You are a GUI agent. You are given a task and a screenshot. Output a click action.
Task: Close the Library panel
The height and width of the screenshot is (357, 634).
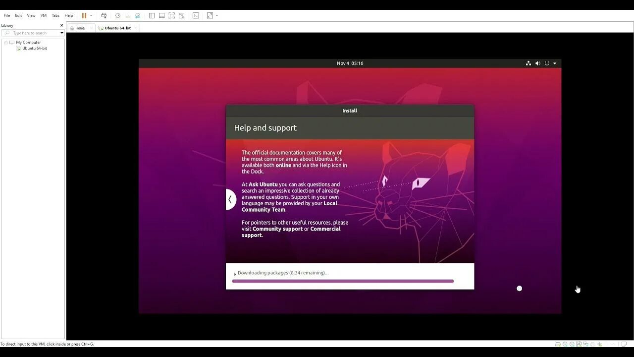coord(62,25)
